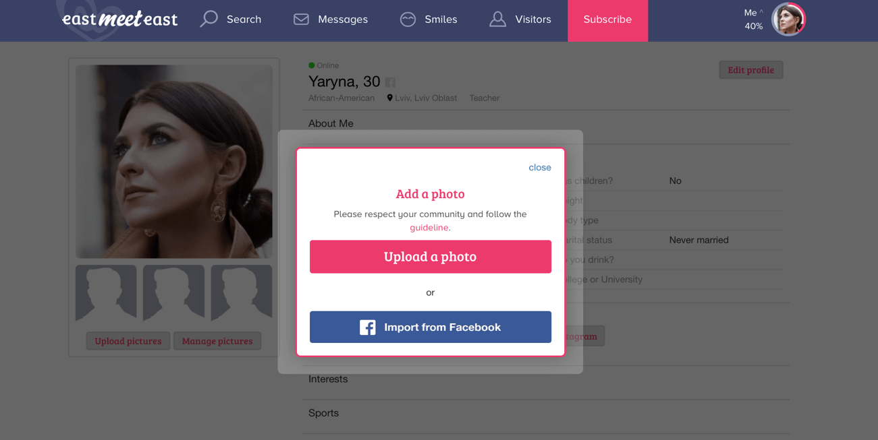Open the Messages envelope icon
The width and height of the screenshot is (878, 440).
tap(301, 20)
